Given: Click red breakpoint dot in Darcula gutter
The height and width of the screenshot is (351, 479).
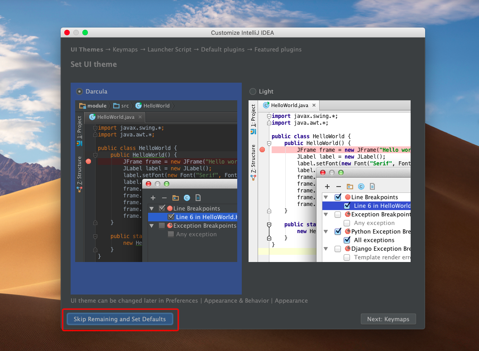Looking at the screenshot, I should click(88, 161).
